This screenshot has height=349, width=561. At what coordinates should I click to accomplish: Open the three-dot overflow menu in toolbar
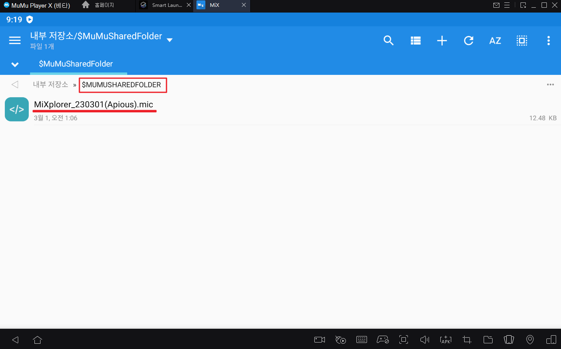click(x=548, y=40)
